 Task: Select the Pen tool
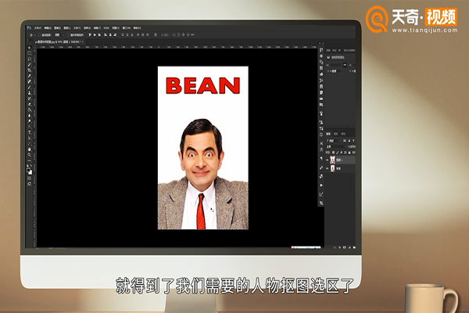tap(30, 127)
